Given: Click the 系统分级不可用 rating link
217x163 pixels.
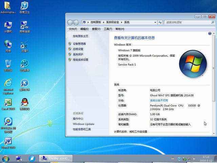Looking at the screenshot, I should (x=159, y=101).
